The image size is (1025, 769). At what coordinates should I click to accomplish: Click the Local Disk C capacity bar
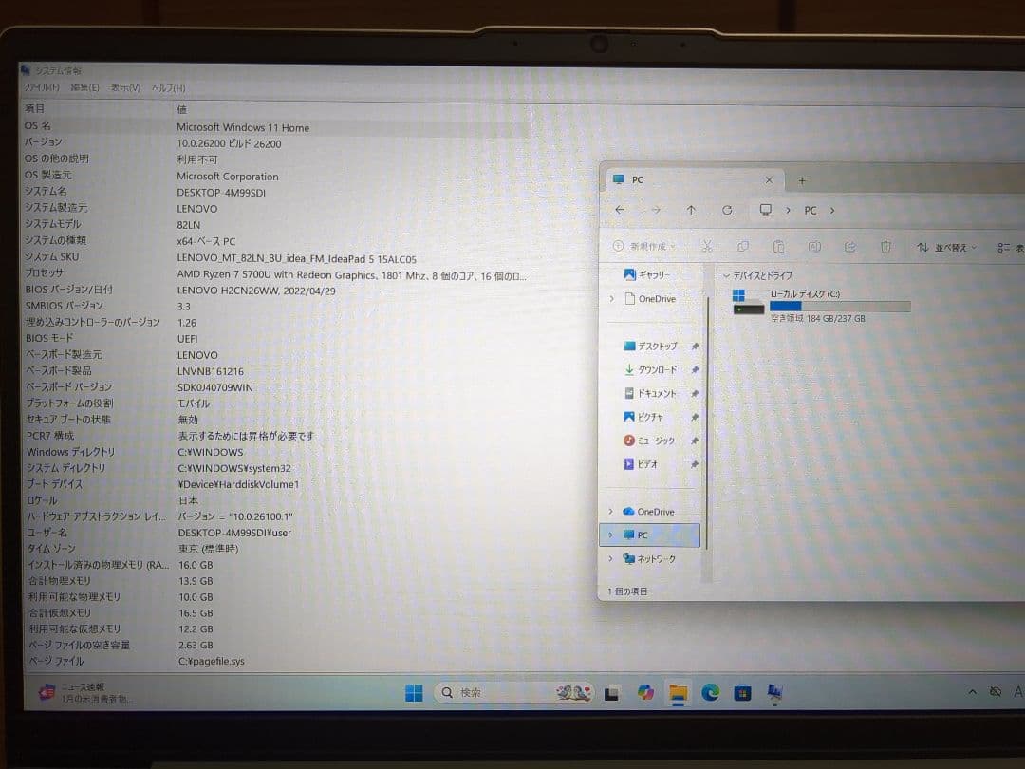coord(839,305)
